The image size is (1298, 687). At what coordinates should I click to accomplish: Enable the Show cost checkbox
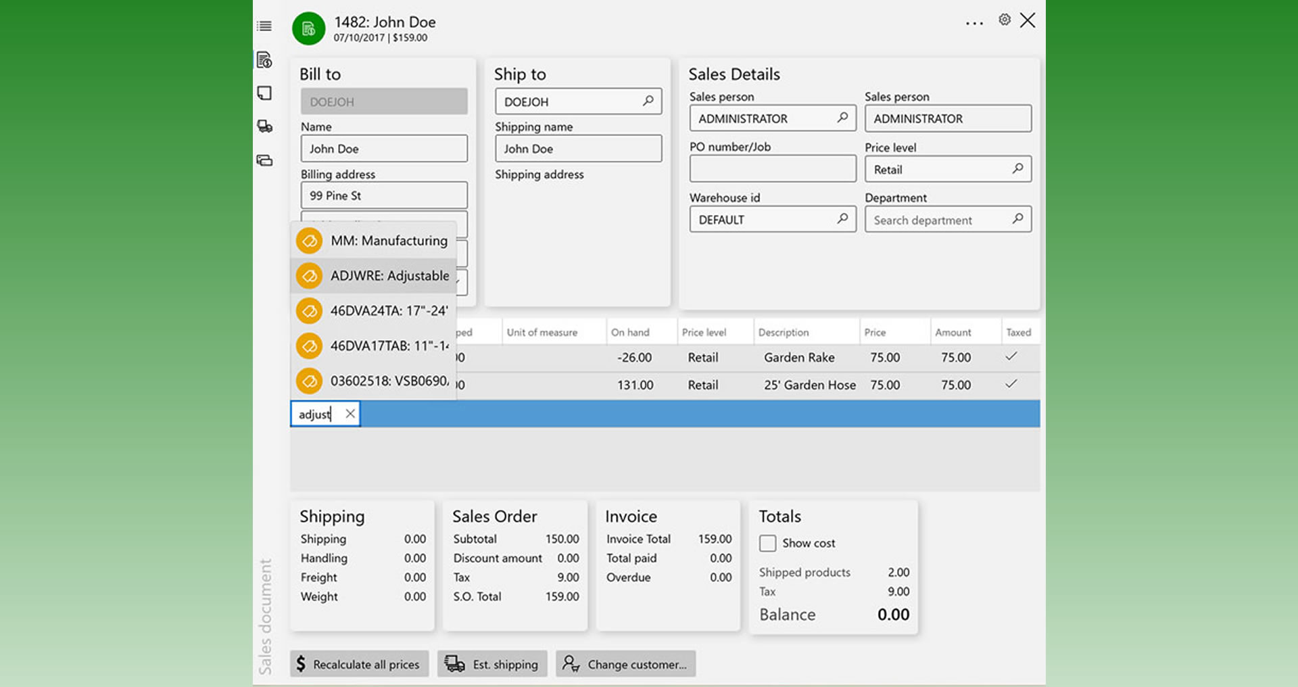click(x=767, y=543)
